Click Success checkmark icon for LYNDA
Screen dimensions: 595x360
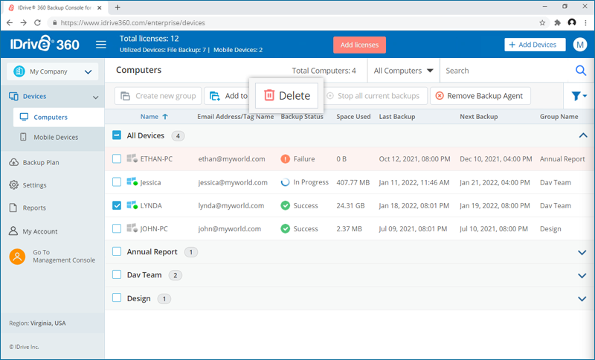[x=286, y=205]
